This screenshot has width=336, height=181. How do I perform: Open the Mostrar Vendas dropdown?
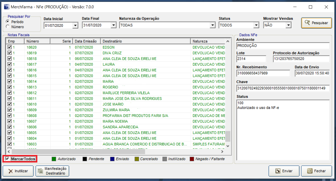[288, 25]
